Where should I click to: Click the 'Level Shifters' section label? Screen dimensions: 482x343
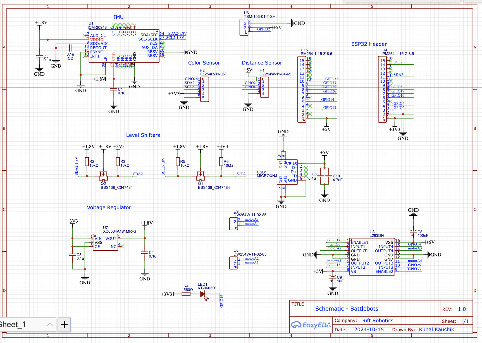[143, 135]
